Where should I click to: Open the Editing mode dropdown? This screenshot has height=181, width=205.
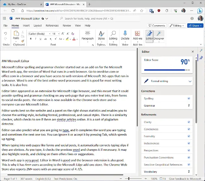[177, 26]
